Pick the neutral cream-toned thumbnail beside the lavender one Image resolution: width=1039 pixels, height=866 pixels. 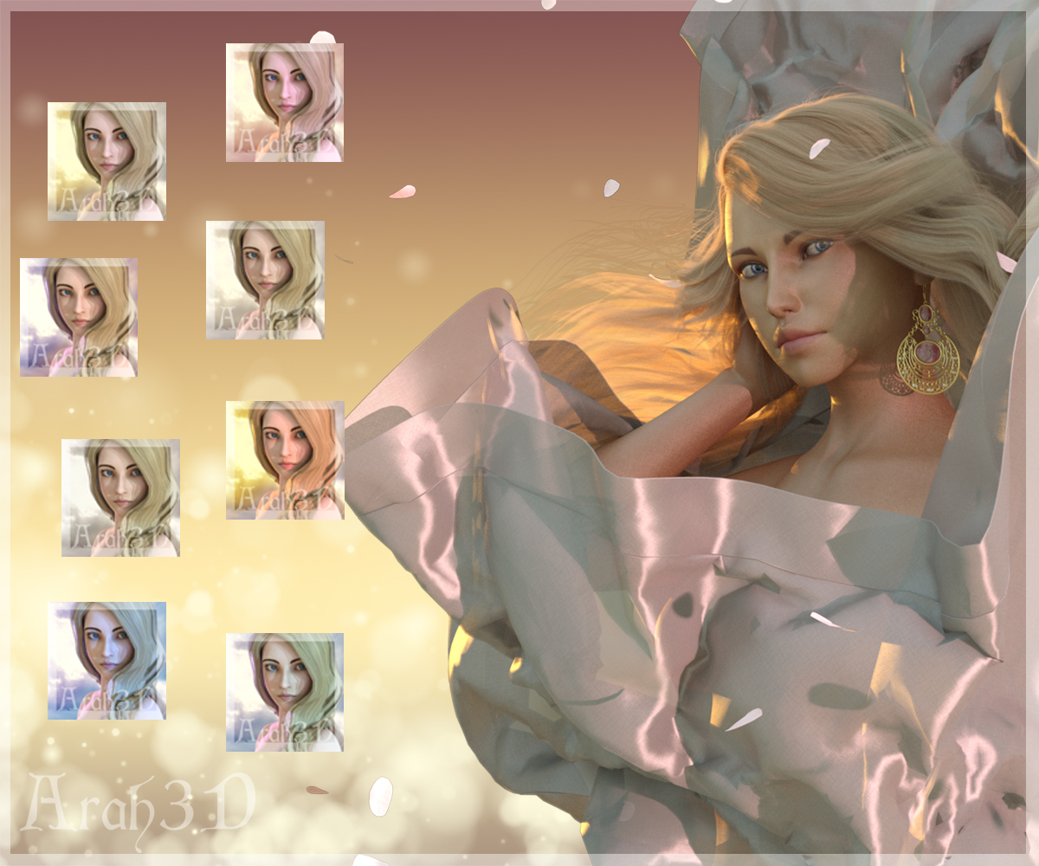265,280
